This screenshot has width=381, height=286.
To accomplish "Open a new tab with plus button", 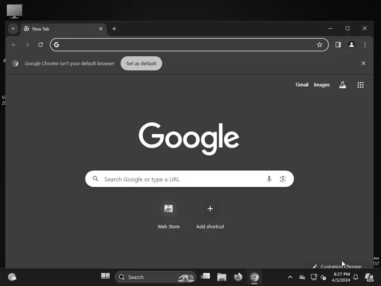I will click(x=114, y=29).
